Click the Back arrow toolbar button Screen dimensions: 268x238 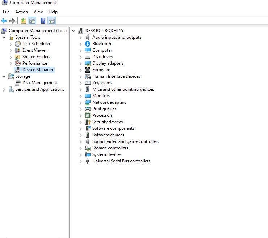[x=4, y=21]
